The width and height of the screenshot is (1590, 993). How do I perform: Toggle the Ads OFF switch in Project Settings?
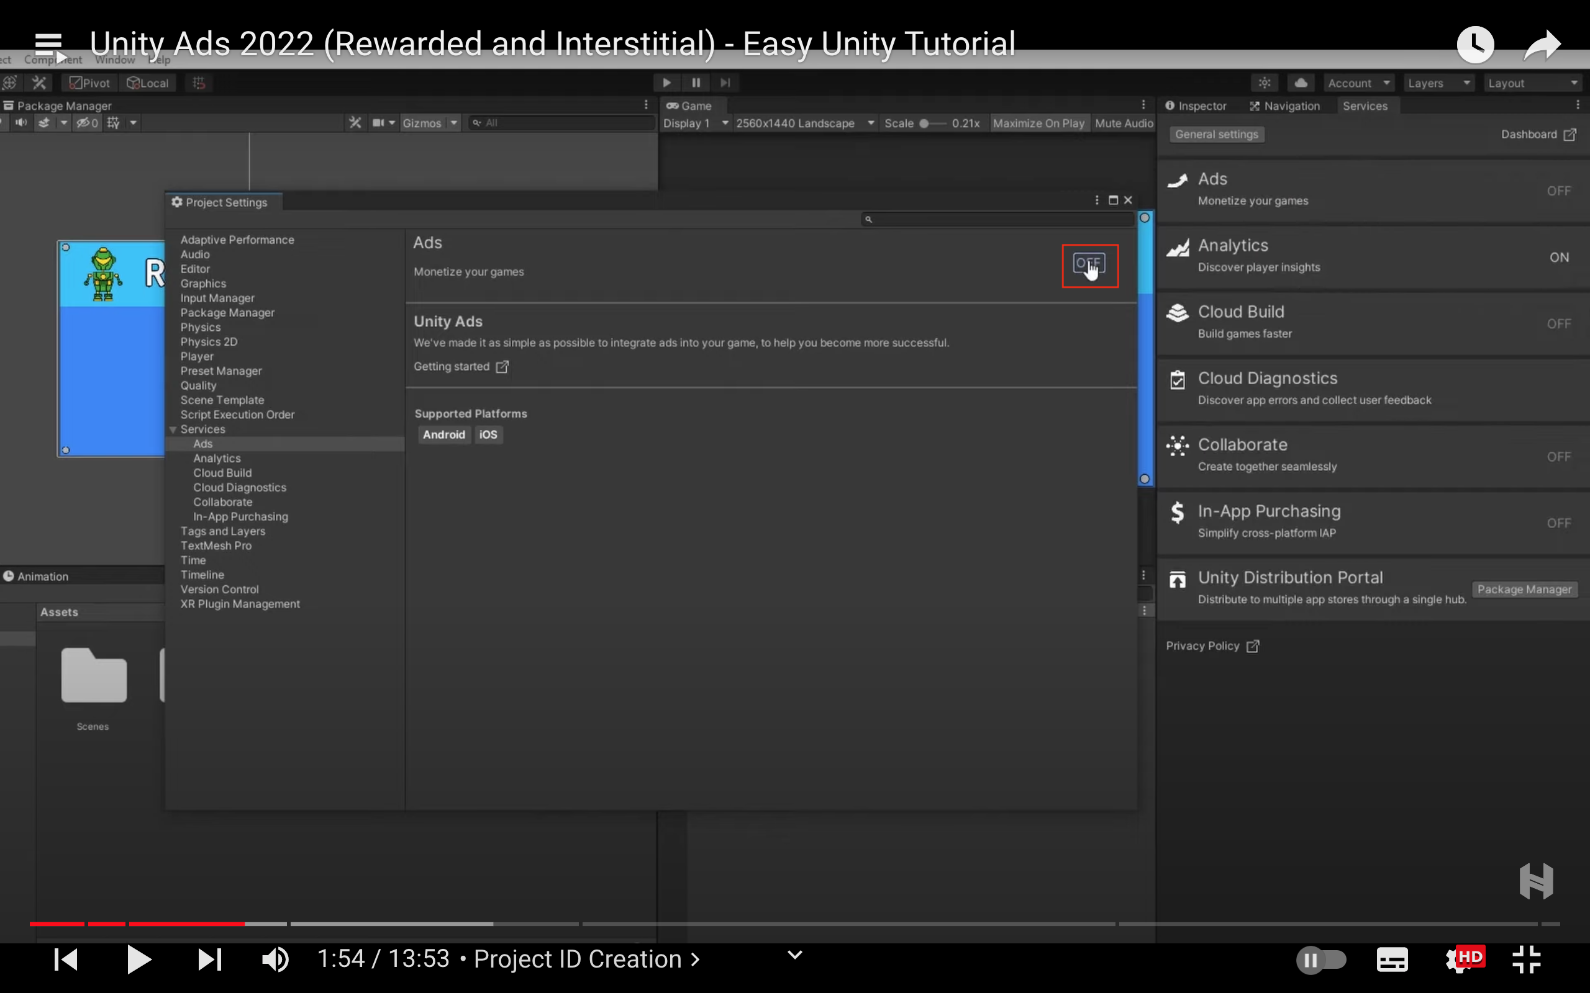[1089, 264]
